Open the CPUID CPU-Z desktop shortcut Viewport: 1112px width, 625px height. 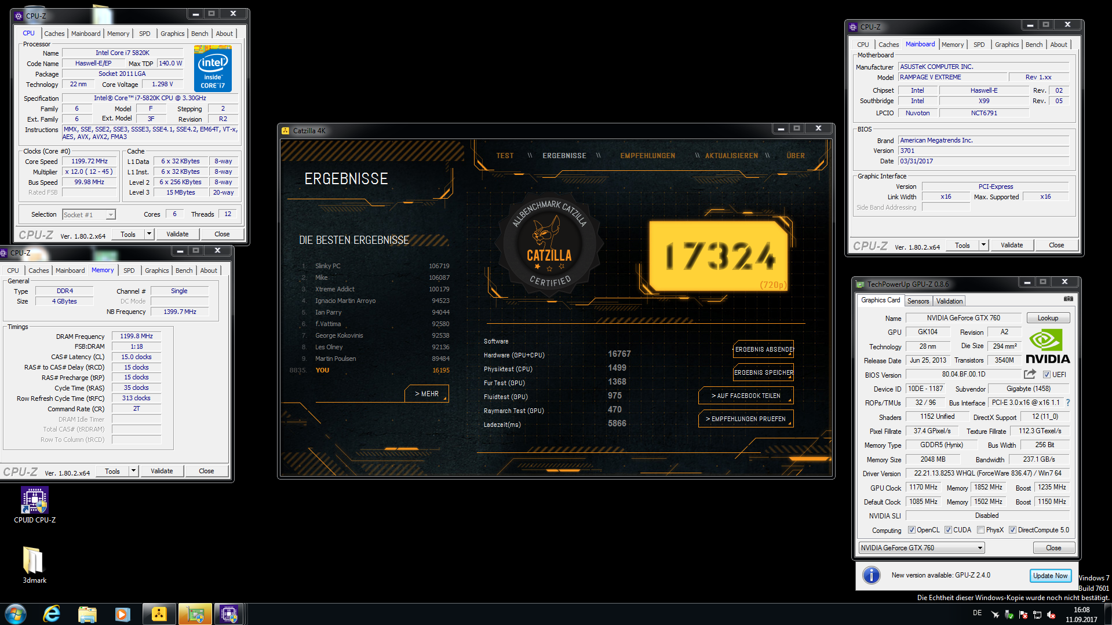pyautogui.click(x=35, y=505)
